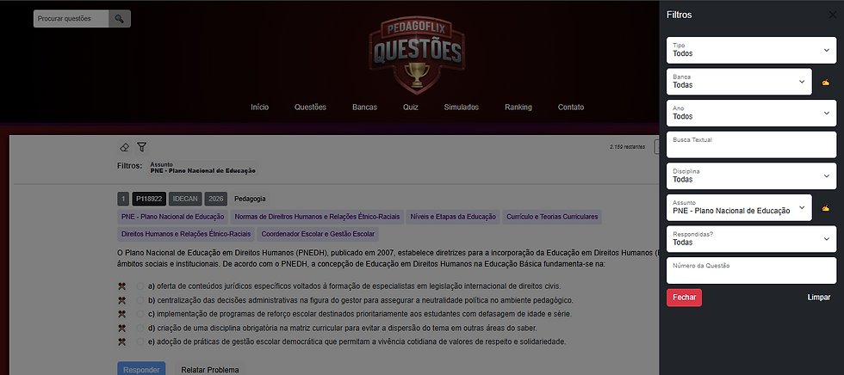Focus the Busca Textual input field
This screenshot has height=375, width=844.
click(x=751, y=144)
